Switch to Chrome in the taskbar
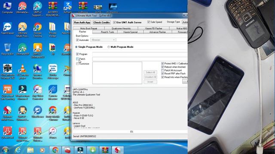This screenshot has width=275, height=154. (x=55, y=150)
